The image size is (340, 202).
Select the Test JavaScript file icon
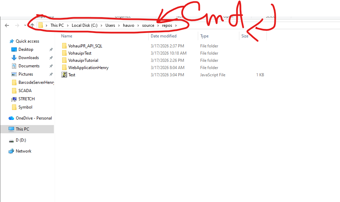pos(64,75)
